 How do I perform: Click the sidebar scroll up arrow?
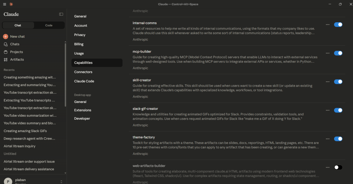[65, 42]
